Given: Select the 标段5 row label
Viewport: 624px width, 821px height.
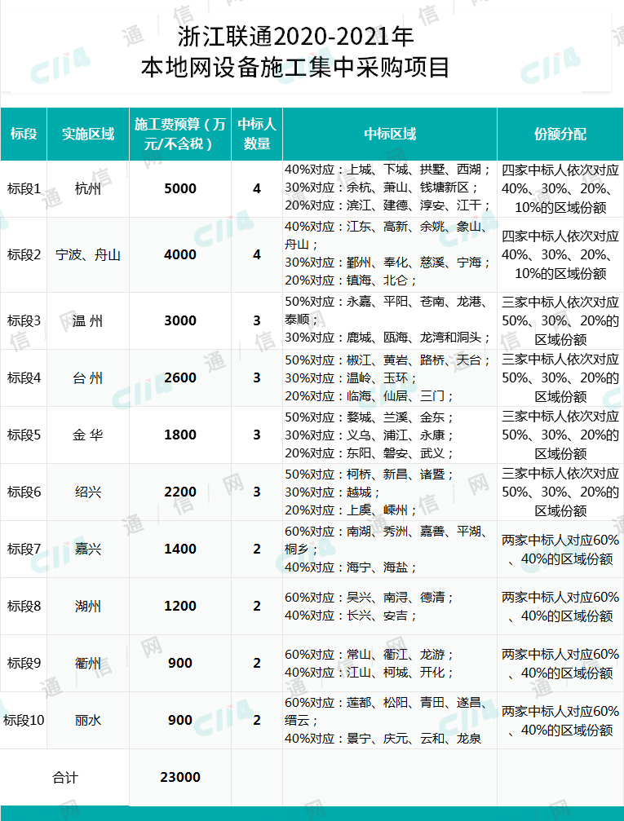Looking at the screenshot, I should (x=24, y=435).
